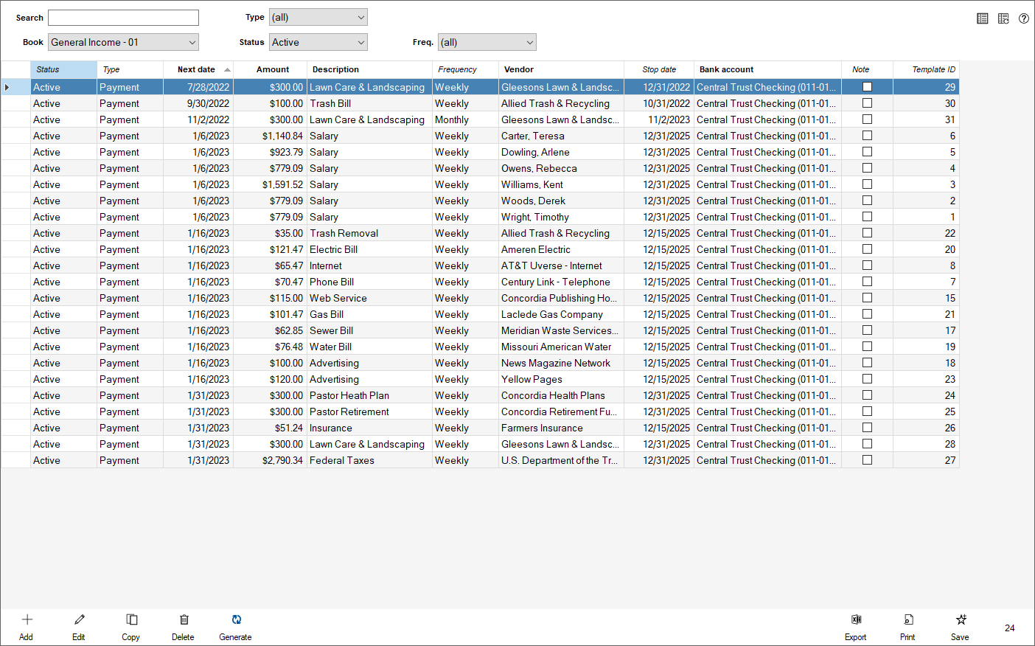1035x646 pixels.
Task: Export the list to Excel
Action: [x=856, y=620]
